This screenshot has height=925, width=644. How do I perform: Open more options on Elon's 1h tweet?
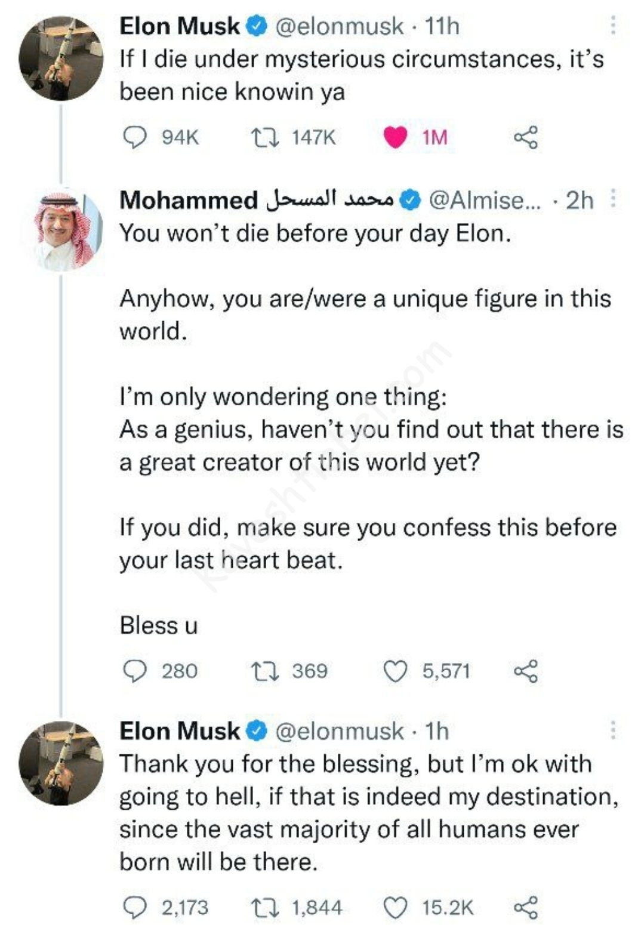click(613, 730)
